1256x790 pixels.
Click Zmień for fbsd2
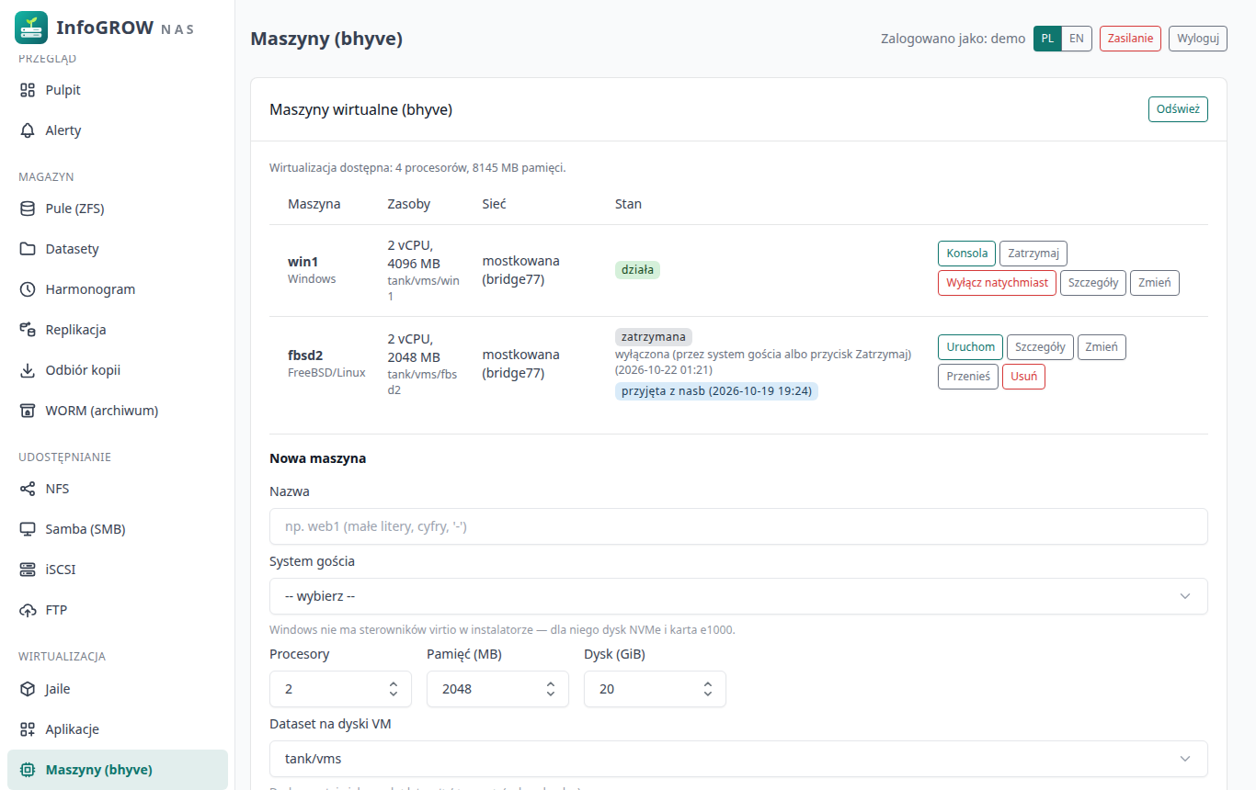pyautogui.click(x=1102, y=347)
